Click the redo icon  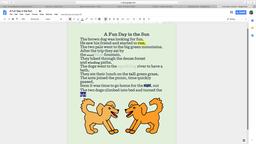(8, 19)
